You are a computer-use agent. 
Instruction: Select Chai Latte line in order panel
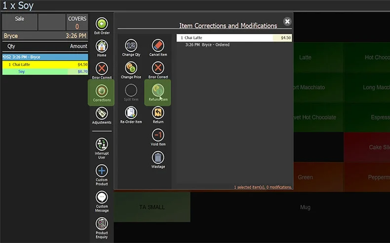point(45,65)
